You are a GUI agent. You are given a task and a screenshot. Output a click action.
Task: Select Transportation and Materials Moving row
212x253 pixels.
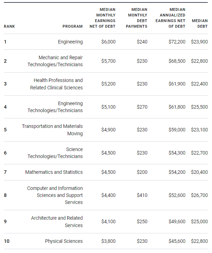(106, 130)
